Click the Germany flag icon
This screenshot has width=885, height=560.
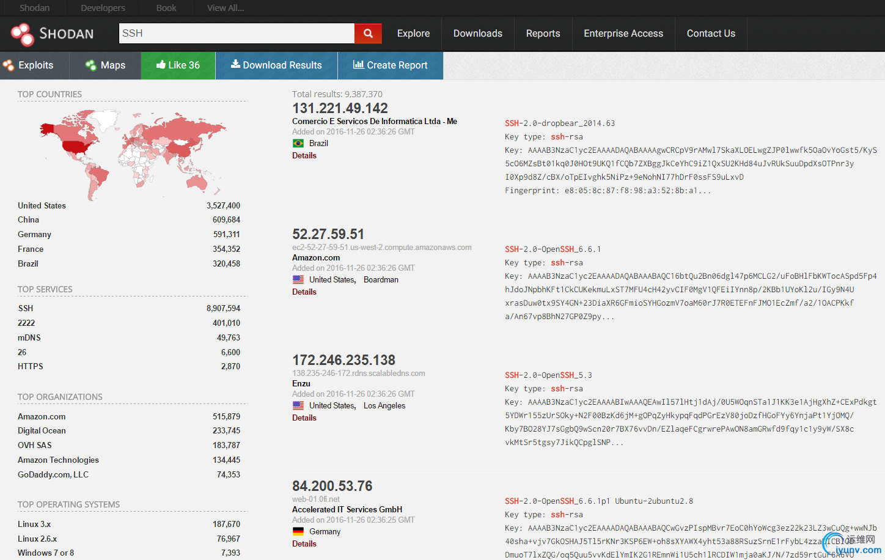pos(298,531)
